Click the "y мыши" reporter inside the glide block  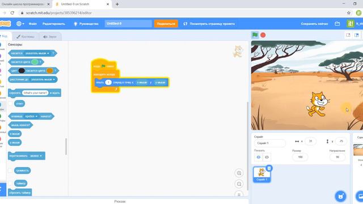[x=160, y=82]
